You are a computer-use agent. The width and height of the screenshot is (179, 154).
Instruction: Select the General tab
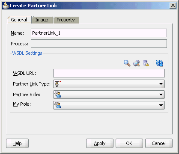(19, 20)
